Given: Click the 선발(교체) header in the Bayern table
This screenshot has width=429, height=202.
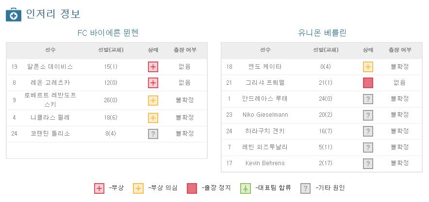Looking at the screenshot, I should [x=111, y=50].
